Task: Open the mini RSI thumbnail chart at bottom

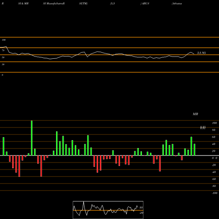Action: [x=108, y=210]
